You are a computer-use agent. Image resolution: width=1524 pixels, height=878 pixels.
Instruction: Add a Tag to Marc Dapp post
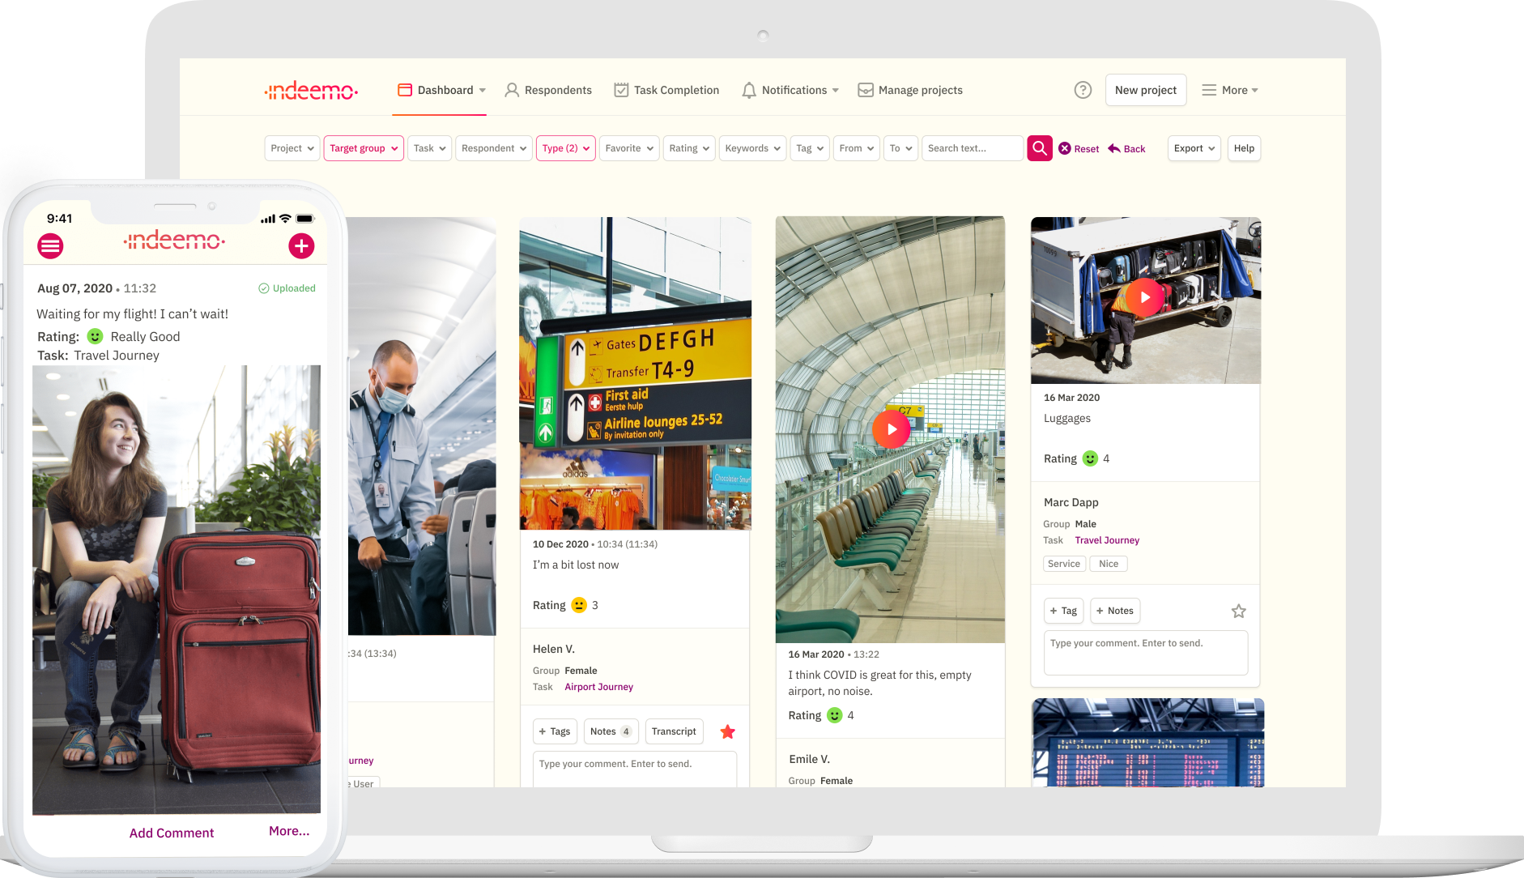1063,611
